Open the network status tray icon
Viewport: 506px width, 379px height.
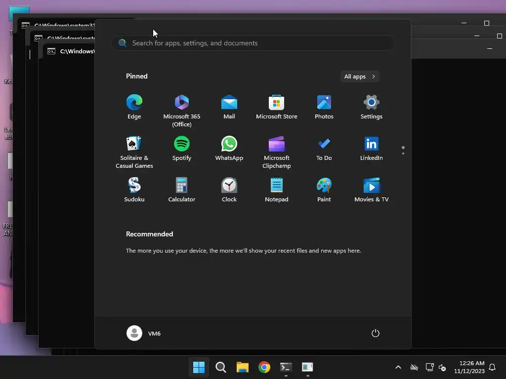click(x=429, y=367)
